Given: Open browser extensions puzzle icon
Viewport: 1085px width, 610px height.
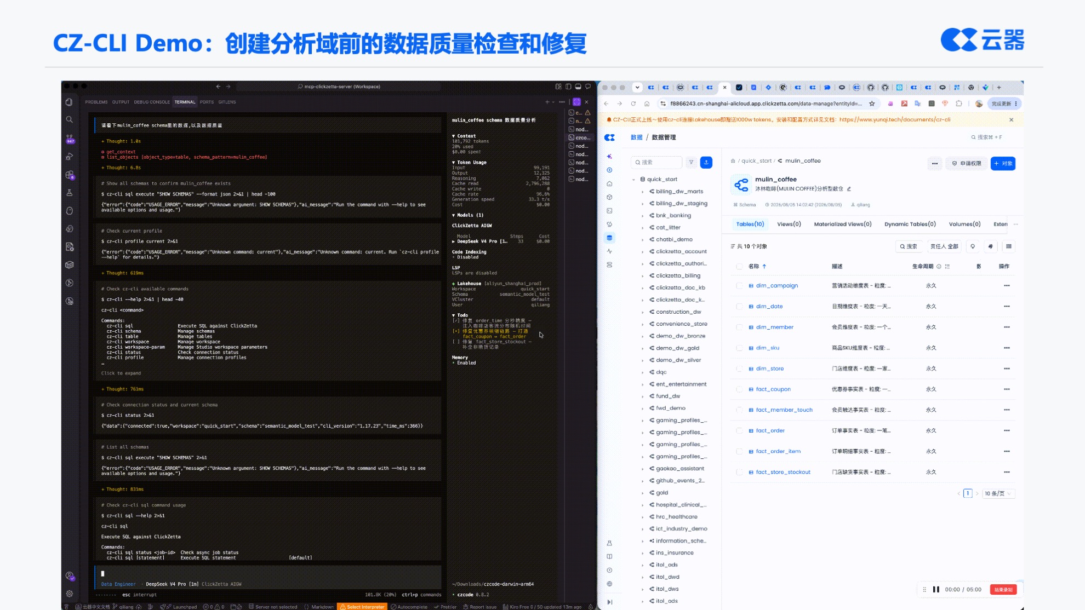Looking at the screenshot, I should (x=958, y=103).
